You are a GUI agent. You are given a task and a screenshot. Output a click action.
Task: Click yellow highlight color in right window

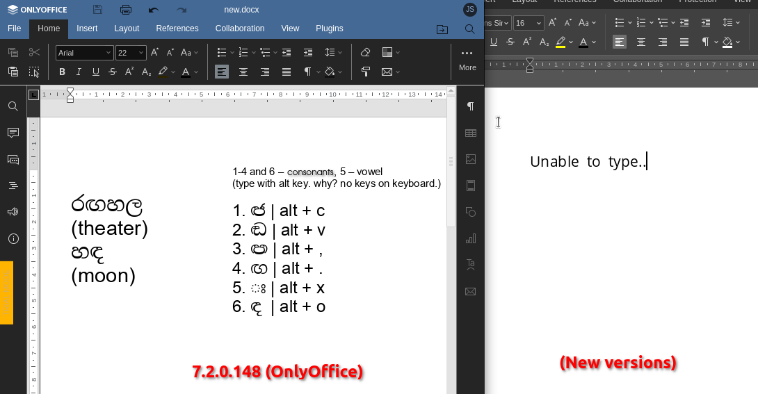tap(561, 42)
